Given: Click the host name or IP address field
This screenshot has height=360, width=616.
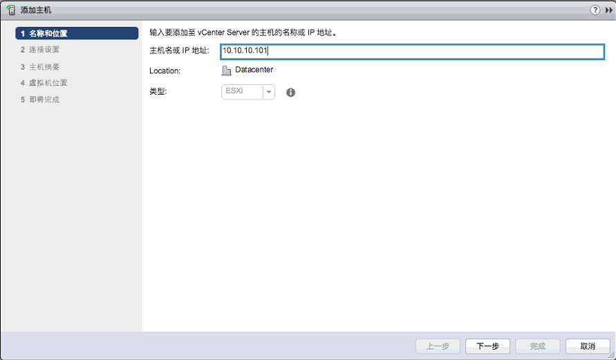Looking at the screenshot, I should 412,51.
